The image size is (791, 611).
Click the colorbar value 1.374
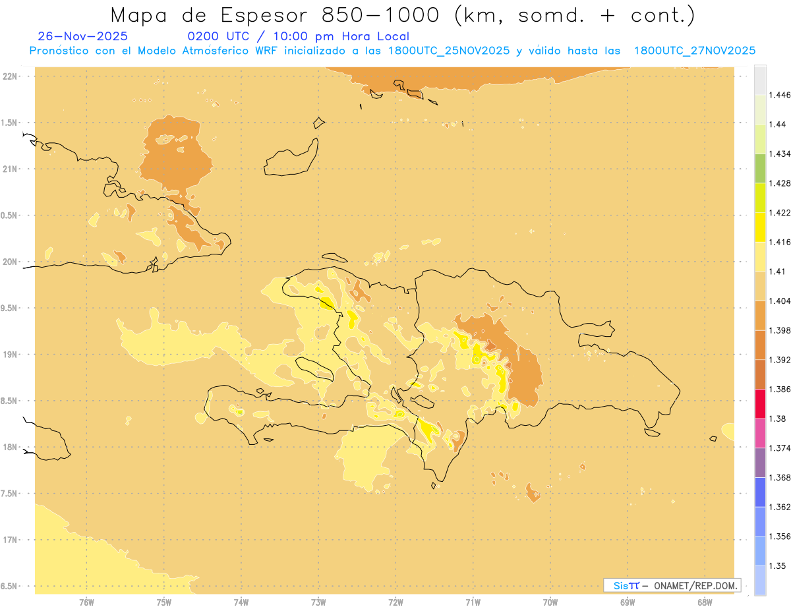[x=780, y=448]
